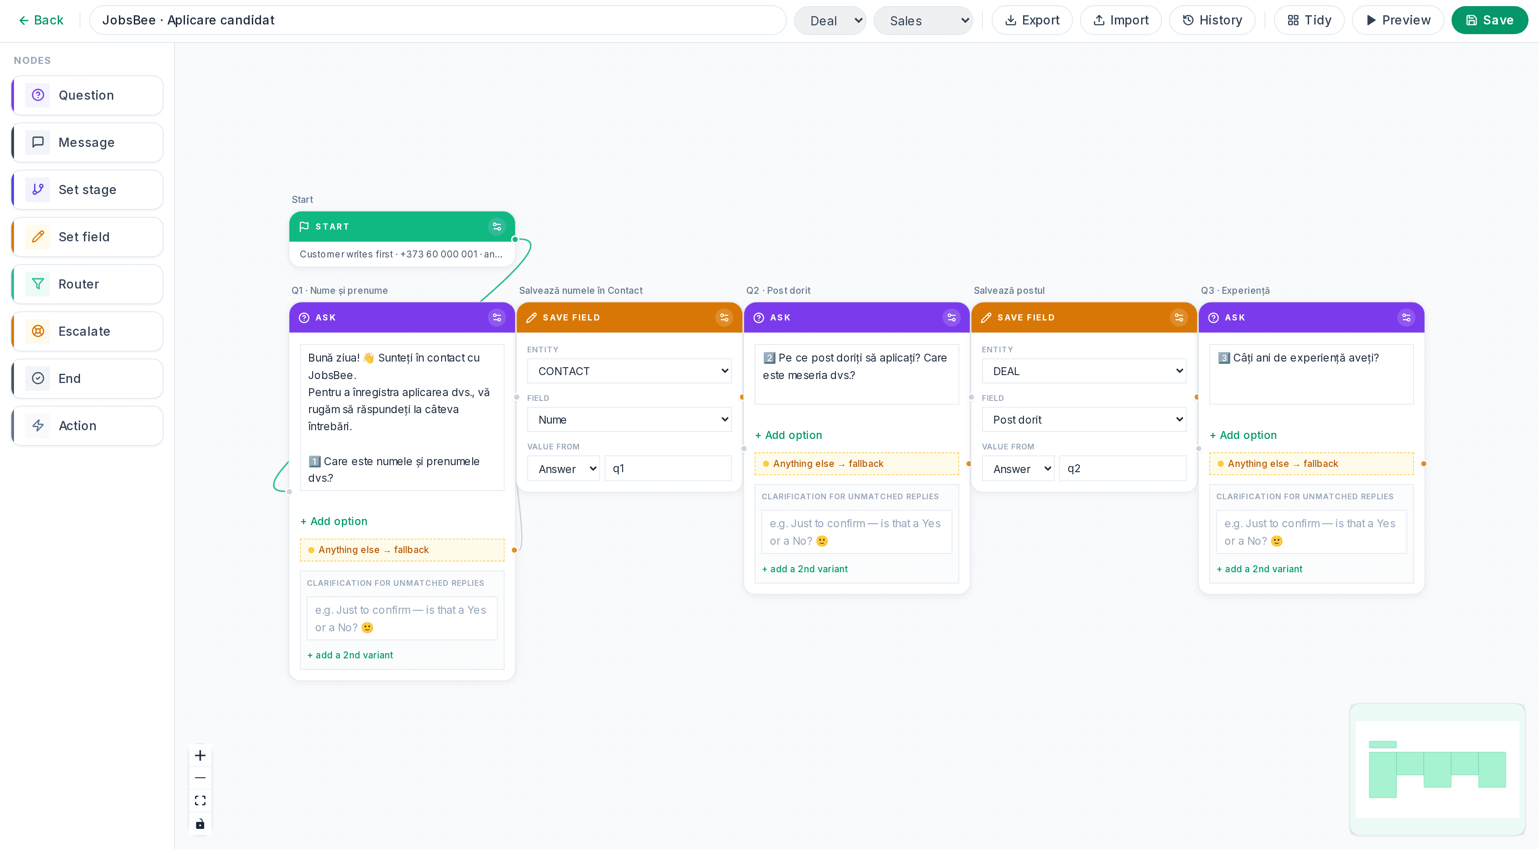Open flow History
Screen dimensions: 1539x849
(x=1212, y=20)
